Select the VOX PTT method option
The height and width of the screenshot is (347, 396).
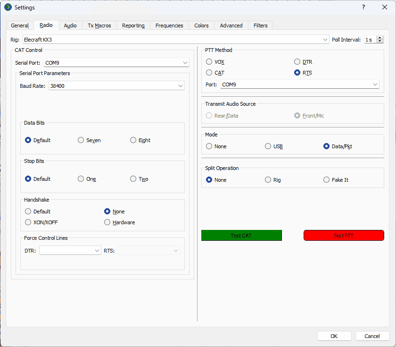pyautogui.click(x=209, y=62)
